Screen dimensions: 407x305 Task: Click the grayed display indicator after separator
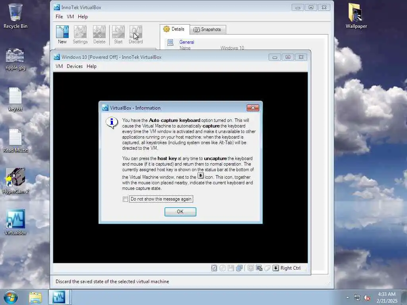pos(250,268)
